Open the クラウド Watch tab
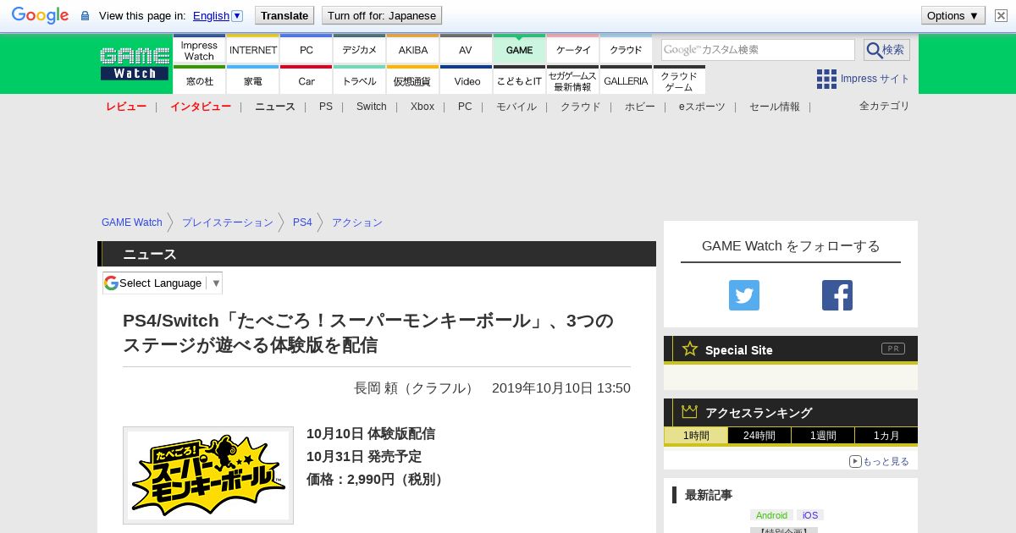Image resolution: width=1016 pixels, height=533 pixels. click(x=627, y=50)
